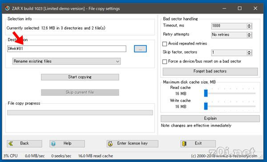Click the Exit door icon
The height and width of the screenshot is (162, 267).
184,144
